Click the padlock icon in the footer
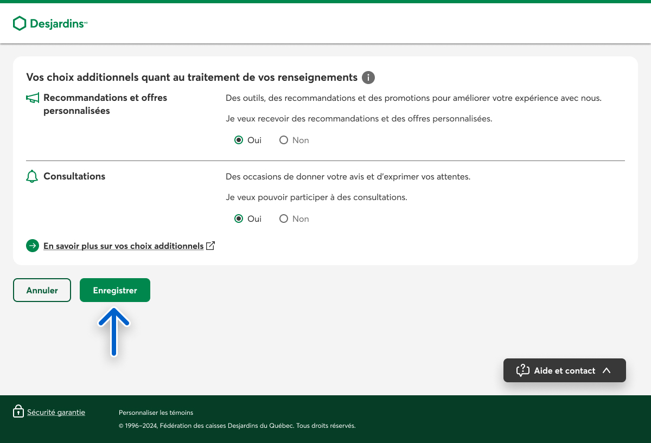 18,412
